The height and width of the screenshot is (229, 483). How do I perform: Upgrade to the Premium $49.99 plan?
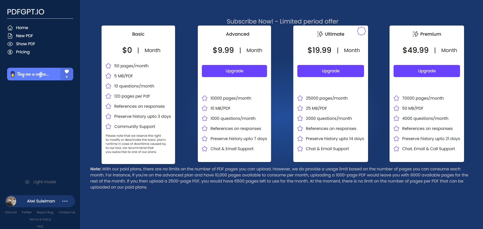pos(427,71)
